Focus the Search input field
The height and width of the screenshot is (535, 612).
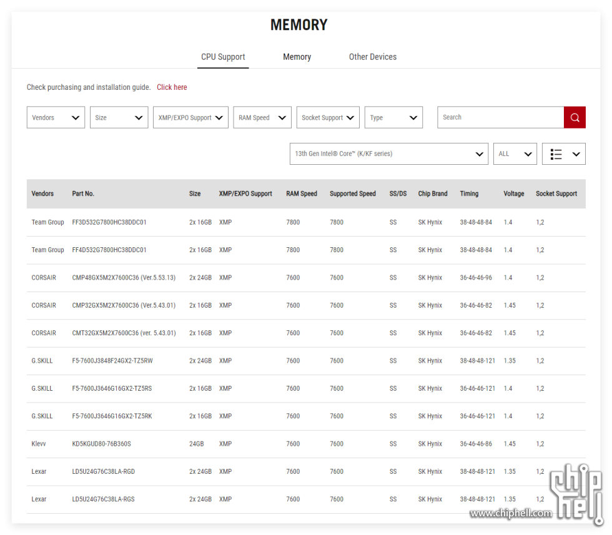pos(501,117)
